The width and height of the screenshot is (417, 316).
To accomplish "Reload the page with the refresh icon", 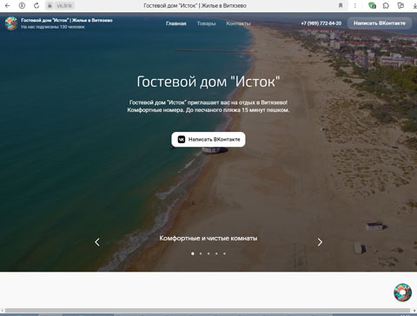I will pos(36,5).
